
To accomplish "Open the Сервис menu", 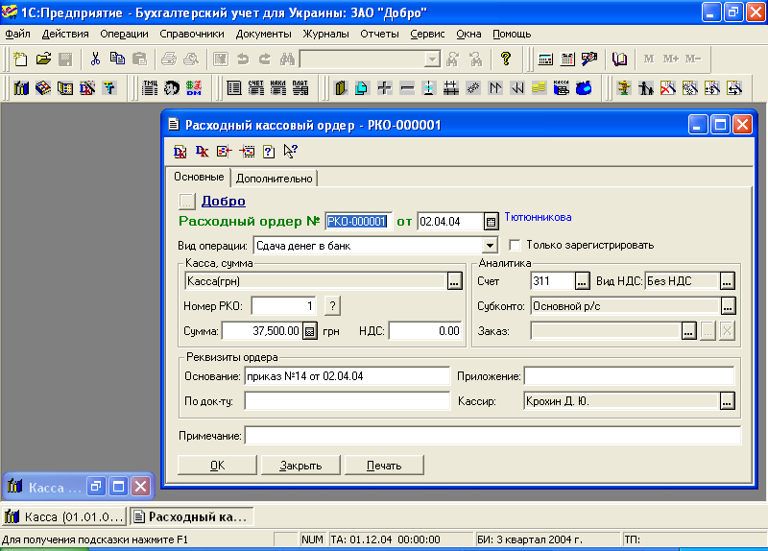I will pos(427,34).
